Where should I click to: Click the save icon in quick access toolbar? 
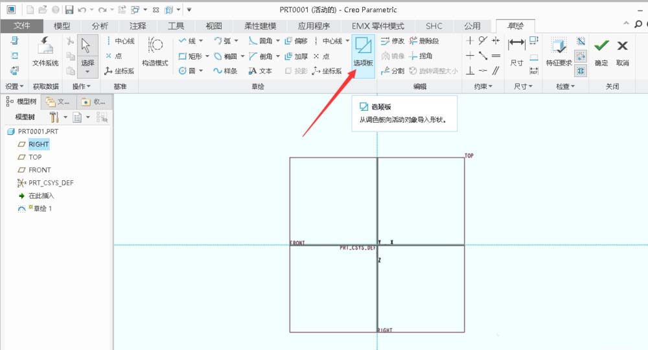(69, 10)
